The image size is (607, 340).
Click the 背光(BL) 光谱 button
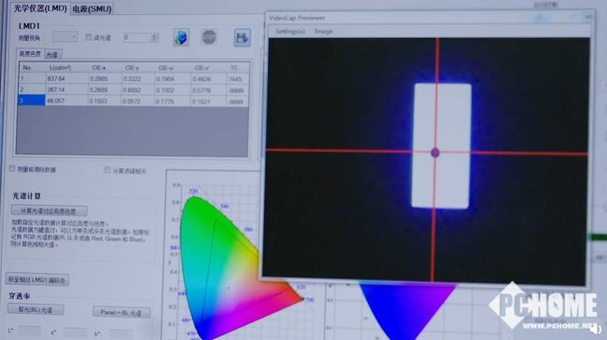tap(35, 309)
